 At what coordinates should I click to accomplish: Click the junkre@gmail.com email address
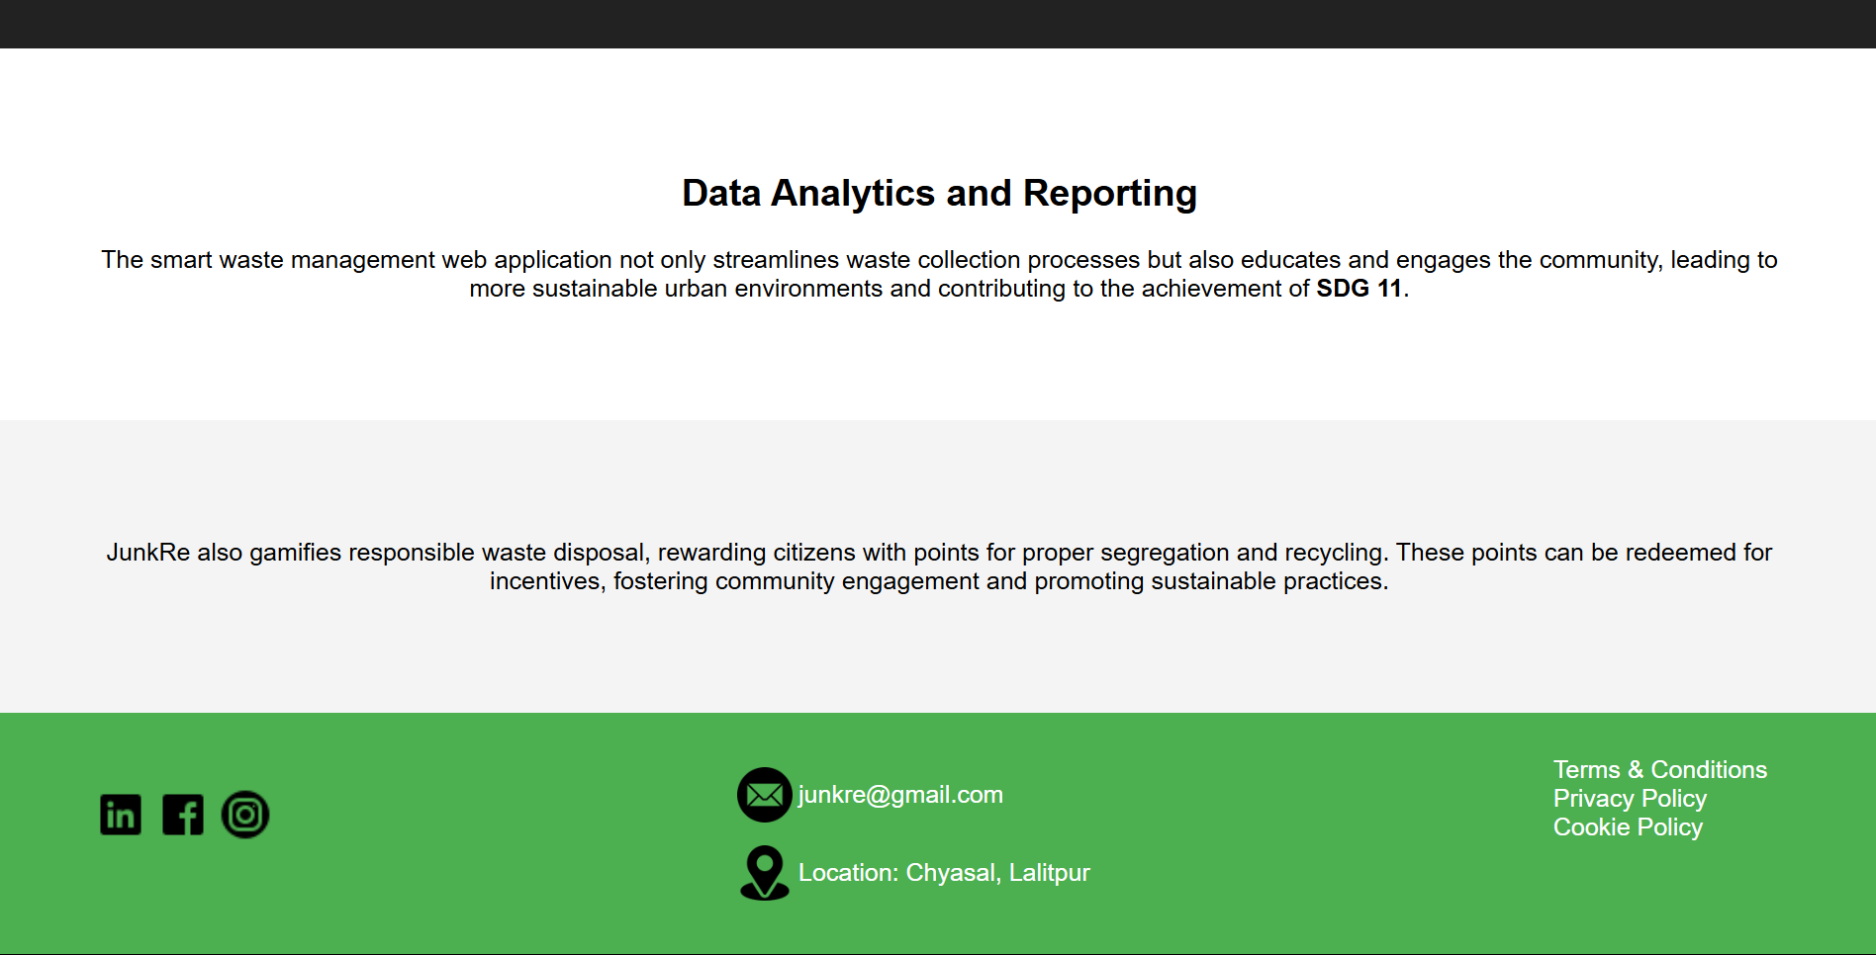(x=900, y=795)
